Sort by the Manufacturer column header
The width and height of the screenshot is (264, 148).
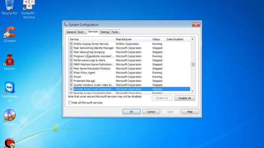tap(133, 39)
